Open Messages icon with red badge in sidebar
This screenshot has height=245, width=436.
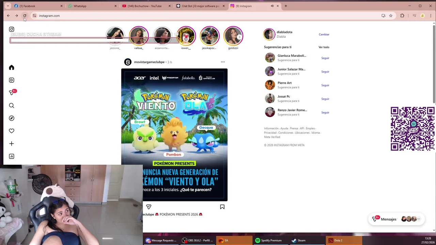(12, 92)
